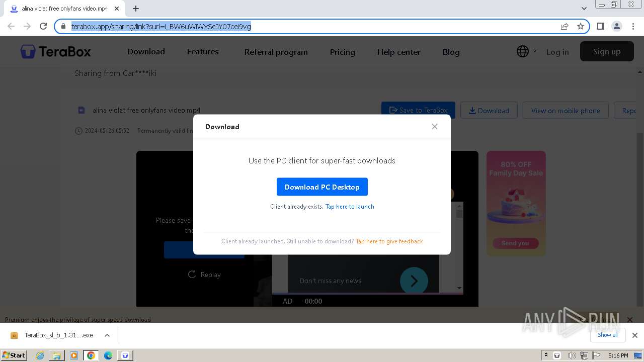Open the Windows Start menu
This screenshot has height=362, width=644.
(14, 355)
